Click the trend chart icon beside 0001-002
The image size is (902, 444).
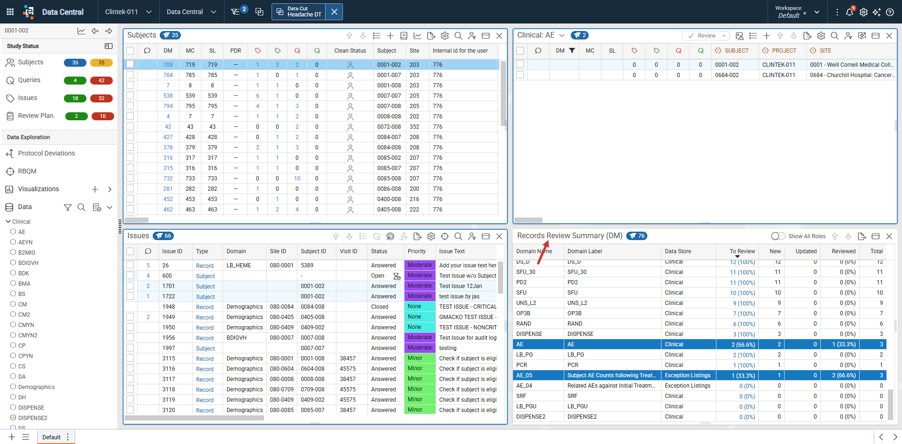coord(81,31)
